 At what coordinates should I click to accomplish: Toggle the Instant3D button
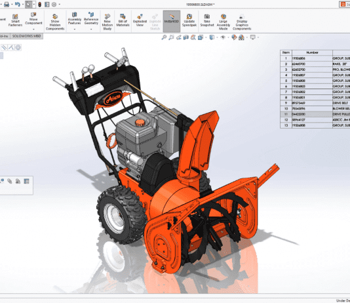pos(172,21)
